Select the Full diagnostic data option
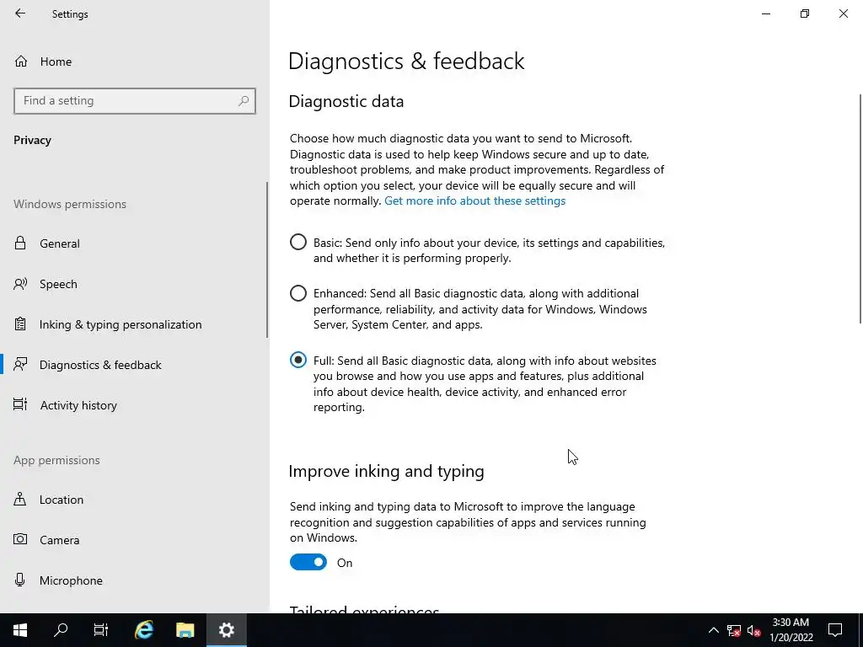This screenshot has height=647, width=863. 298,361
